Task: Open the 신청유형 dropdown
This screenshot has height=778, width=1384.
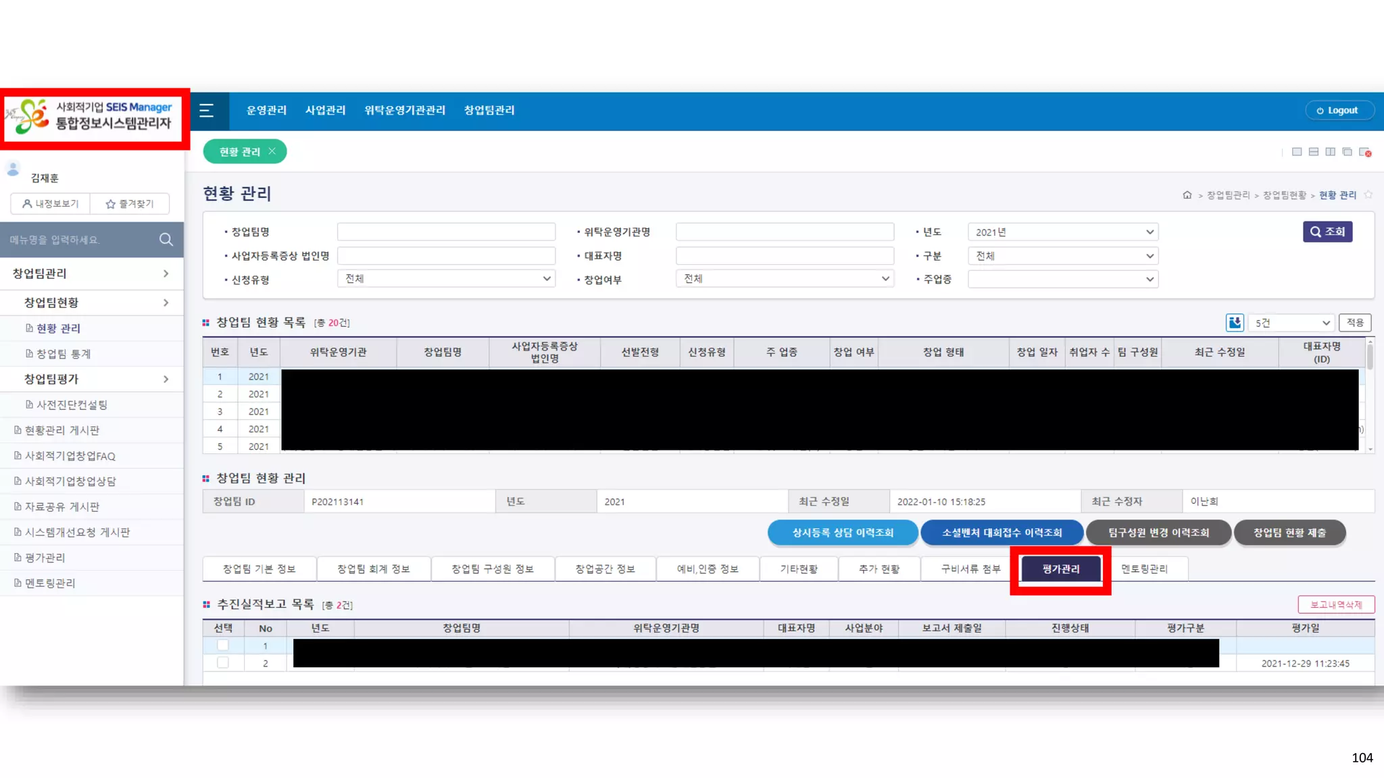Action: 446,279
